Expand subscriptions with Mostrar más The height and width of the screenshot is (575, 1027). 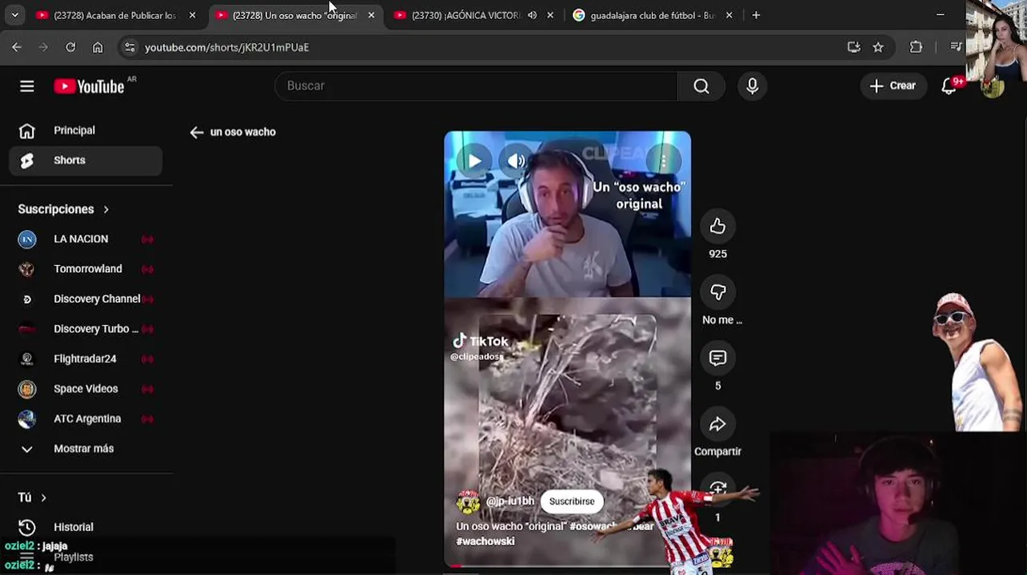pos(86,449)
